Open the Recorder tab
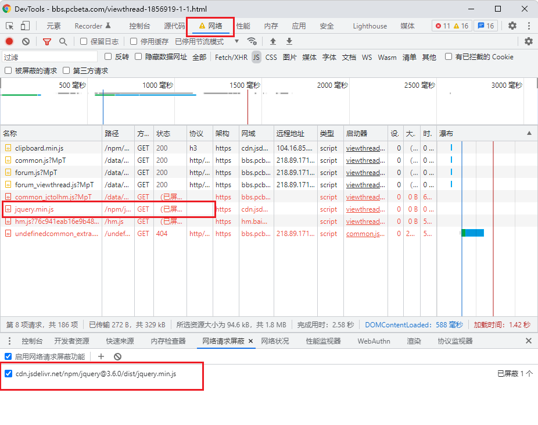Screen dimensions: 538x425 (92, 26)
